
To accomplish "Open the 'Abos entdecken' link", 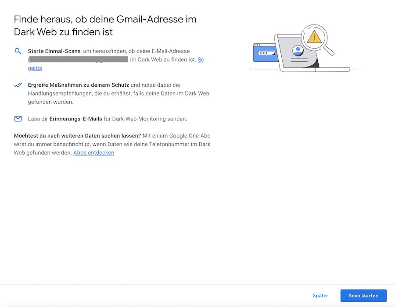I will point(94,152).
